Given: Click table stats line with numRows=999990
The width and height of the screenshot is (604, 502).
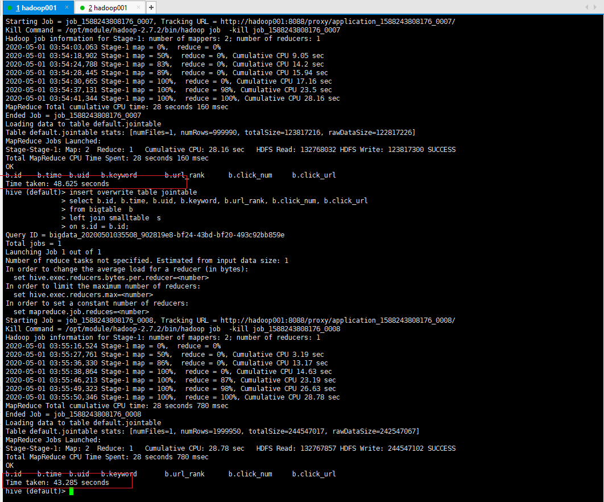Looking at the screenshot, I should click(210, 133).
